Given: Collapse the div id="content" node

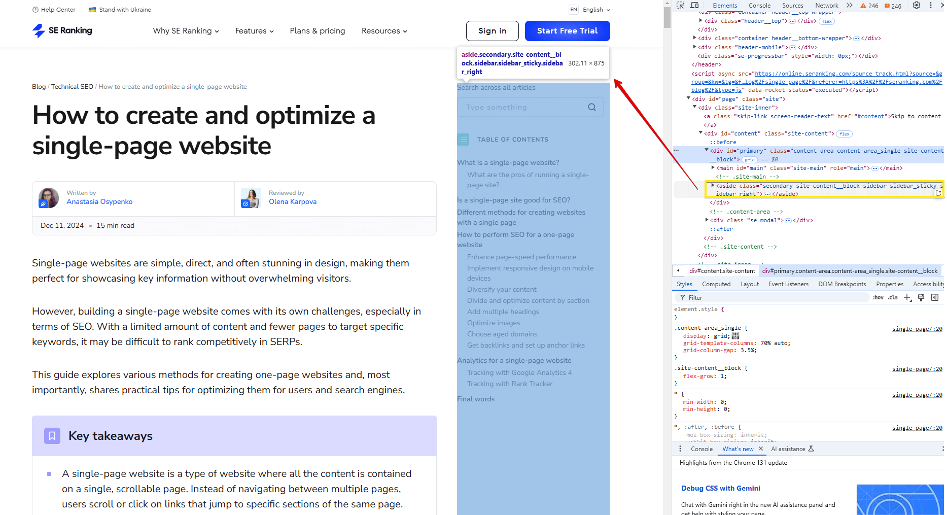Looking at the screenshot, I should coord(700,132).
